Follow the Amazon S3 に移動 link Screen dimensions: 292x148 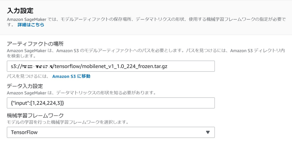71,76
